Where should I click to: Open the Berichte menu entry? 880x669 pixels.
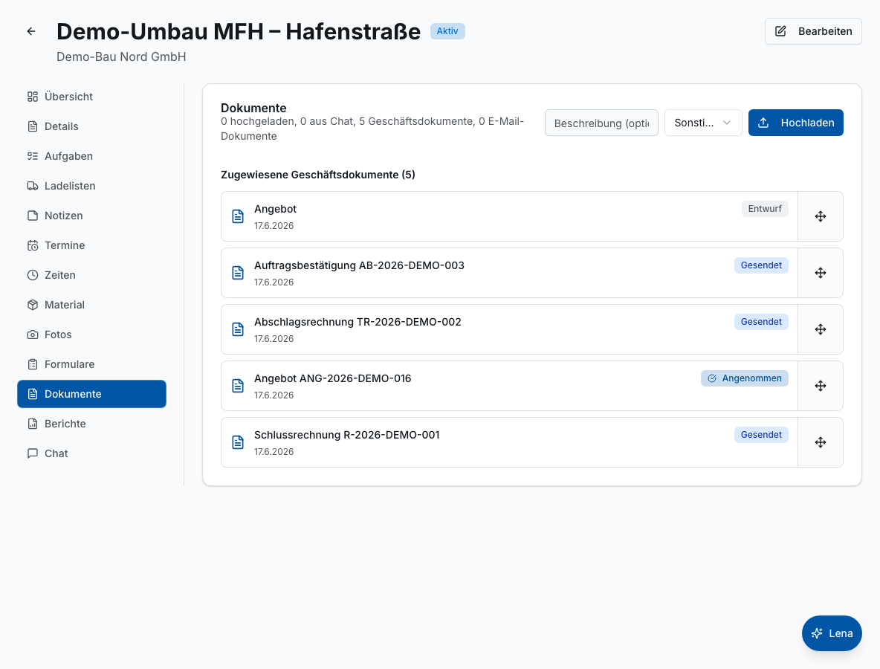(x=91, y=424)
